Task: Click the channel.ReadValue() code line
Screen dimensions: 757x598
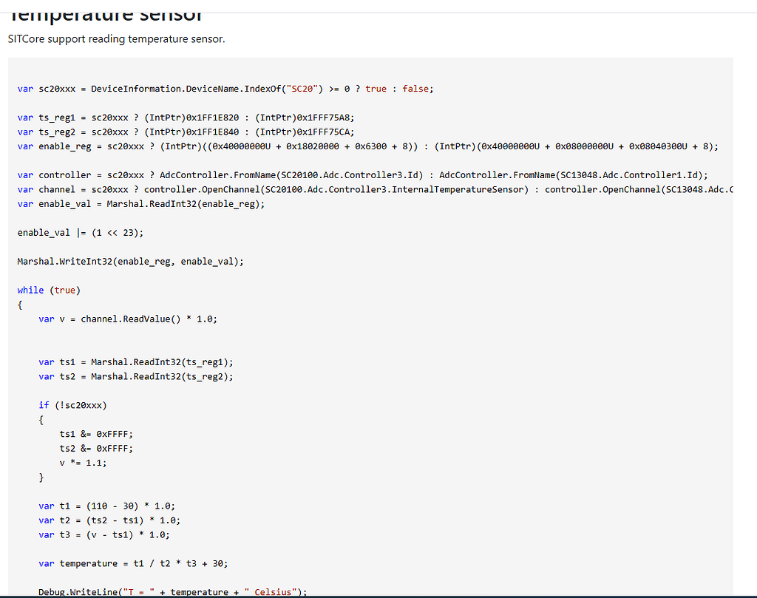Action: 128,319
